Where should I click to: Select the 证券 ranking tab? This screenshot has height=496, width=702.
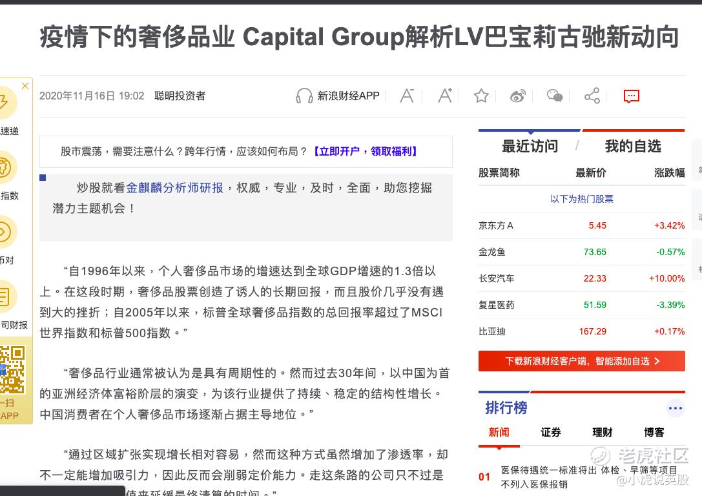click(x=551, y=433)
